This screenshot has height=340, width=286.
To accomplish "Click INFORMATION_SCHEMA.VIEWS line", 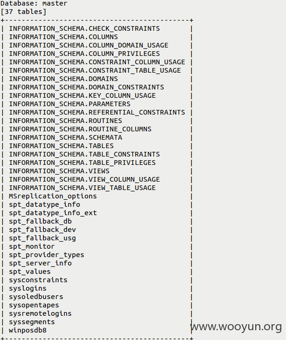I will tap(59, 171).
